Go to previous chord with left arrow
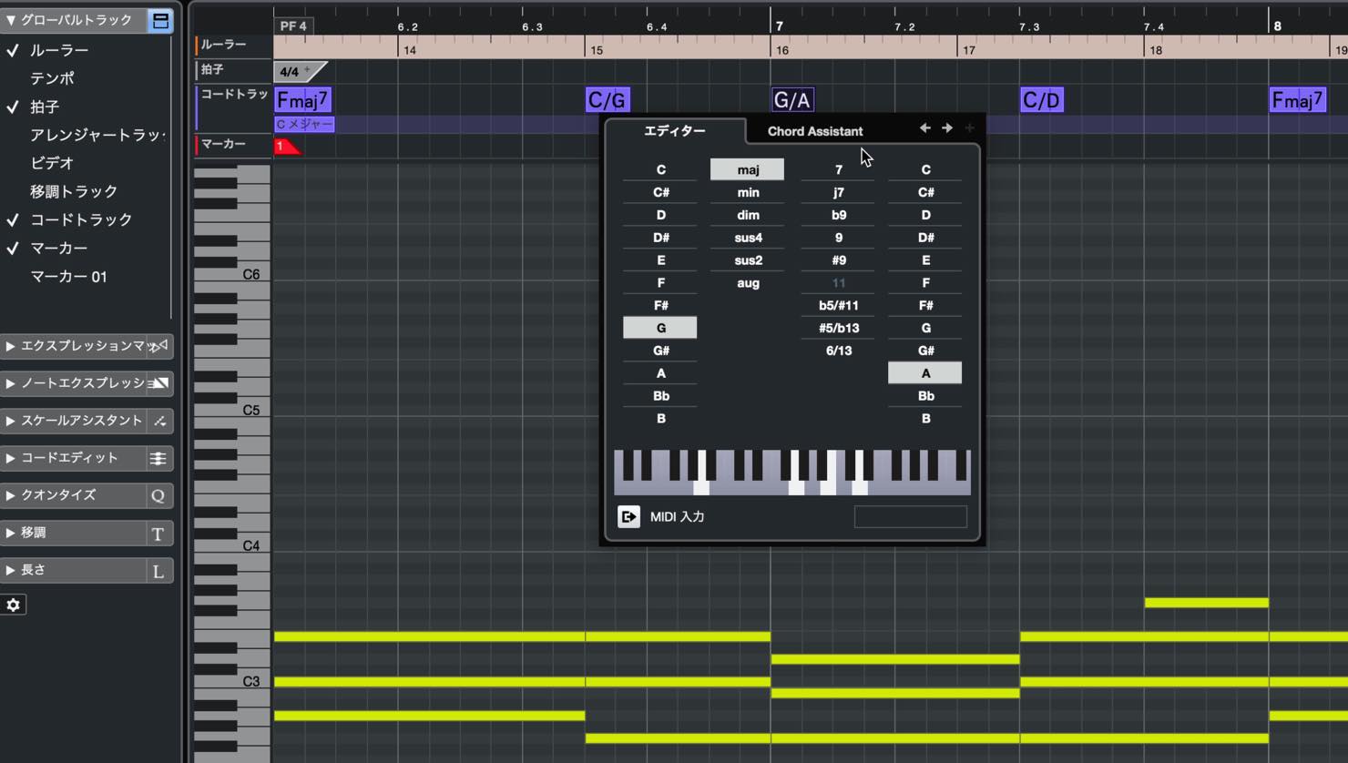Screen dimensions: 1348x763 click(924, 128)
